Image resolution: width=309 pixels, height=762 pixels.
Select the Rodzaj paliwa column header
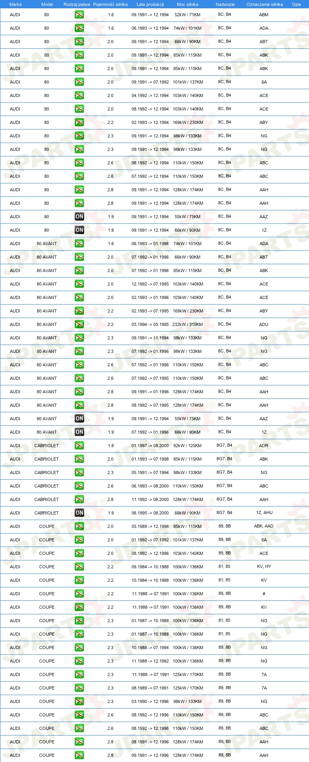(77, 4)
